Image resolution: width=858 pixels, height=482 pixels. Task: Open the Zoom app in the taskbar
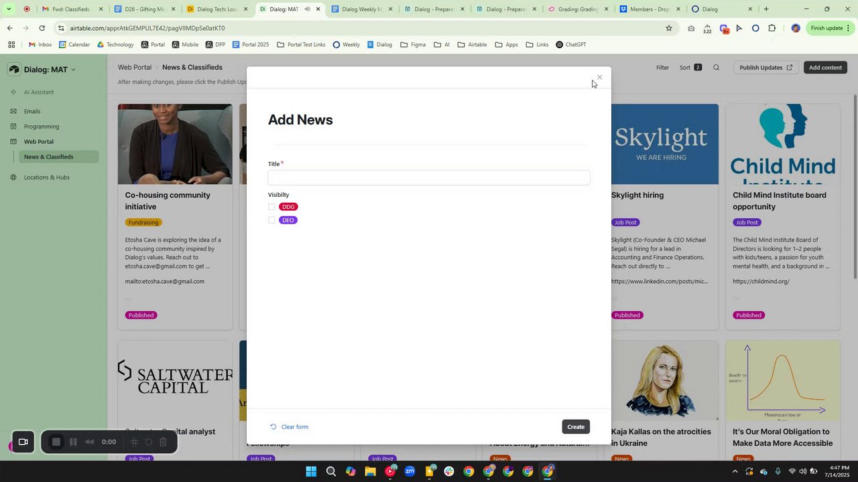[410, 471]
